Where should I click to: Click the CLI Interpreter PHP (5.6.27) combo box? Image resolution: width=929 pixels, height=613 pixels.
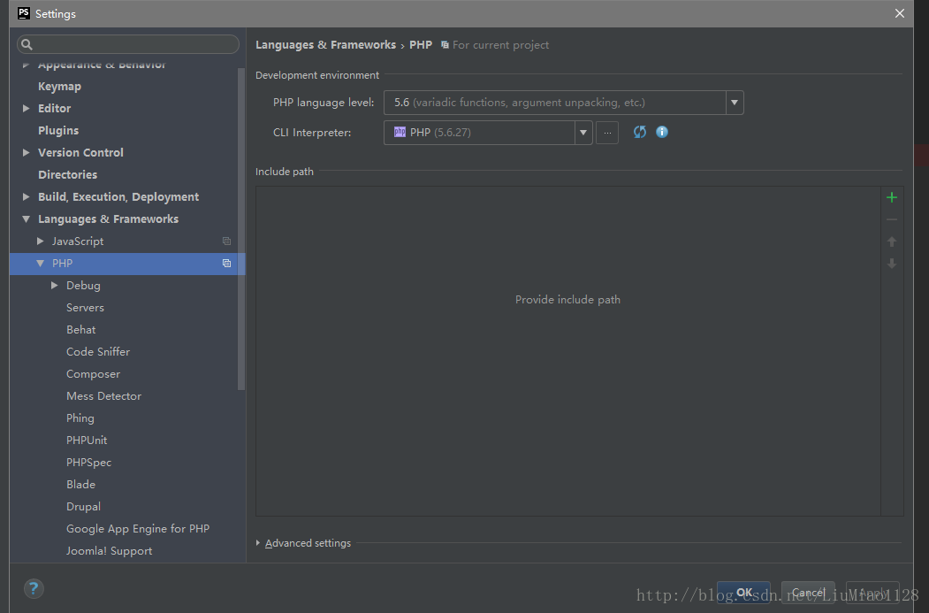(x=488, y=133)
